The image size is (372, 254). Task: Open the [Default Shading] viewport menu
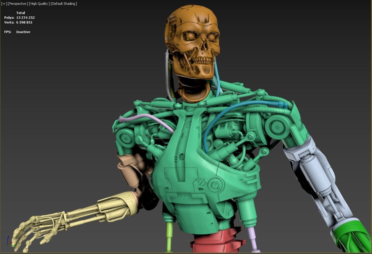pos(64,4)
